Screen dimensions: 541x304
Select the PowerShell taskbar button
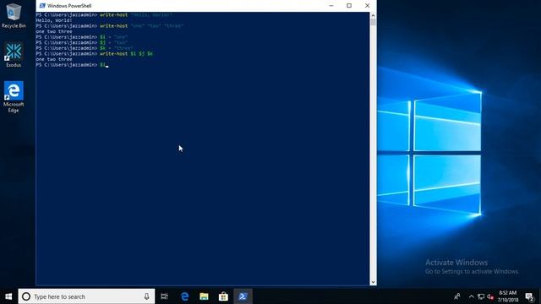coord(243,296)
